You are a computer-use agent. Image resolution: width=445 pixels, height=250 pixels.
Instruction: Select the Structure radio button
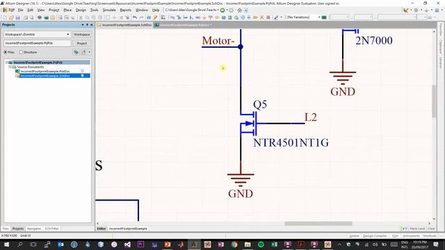click(21, 52)
